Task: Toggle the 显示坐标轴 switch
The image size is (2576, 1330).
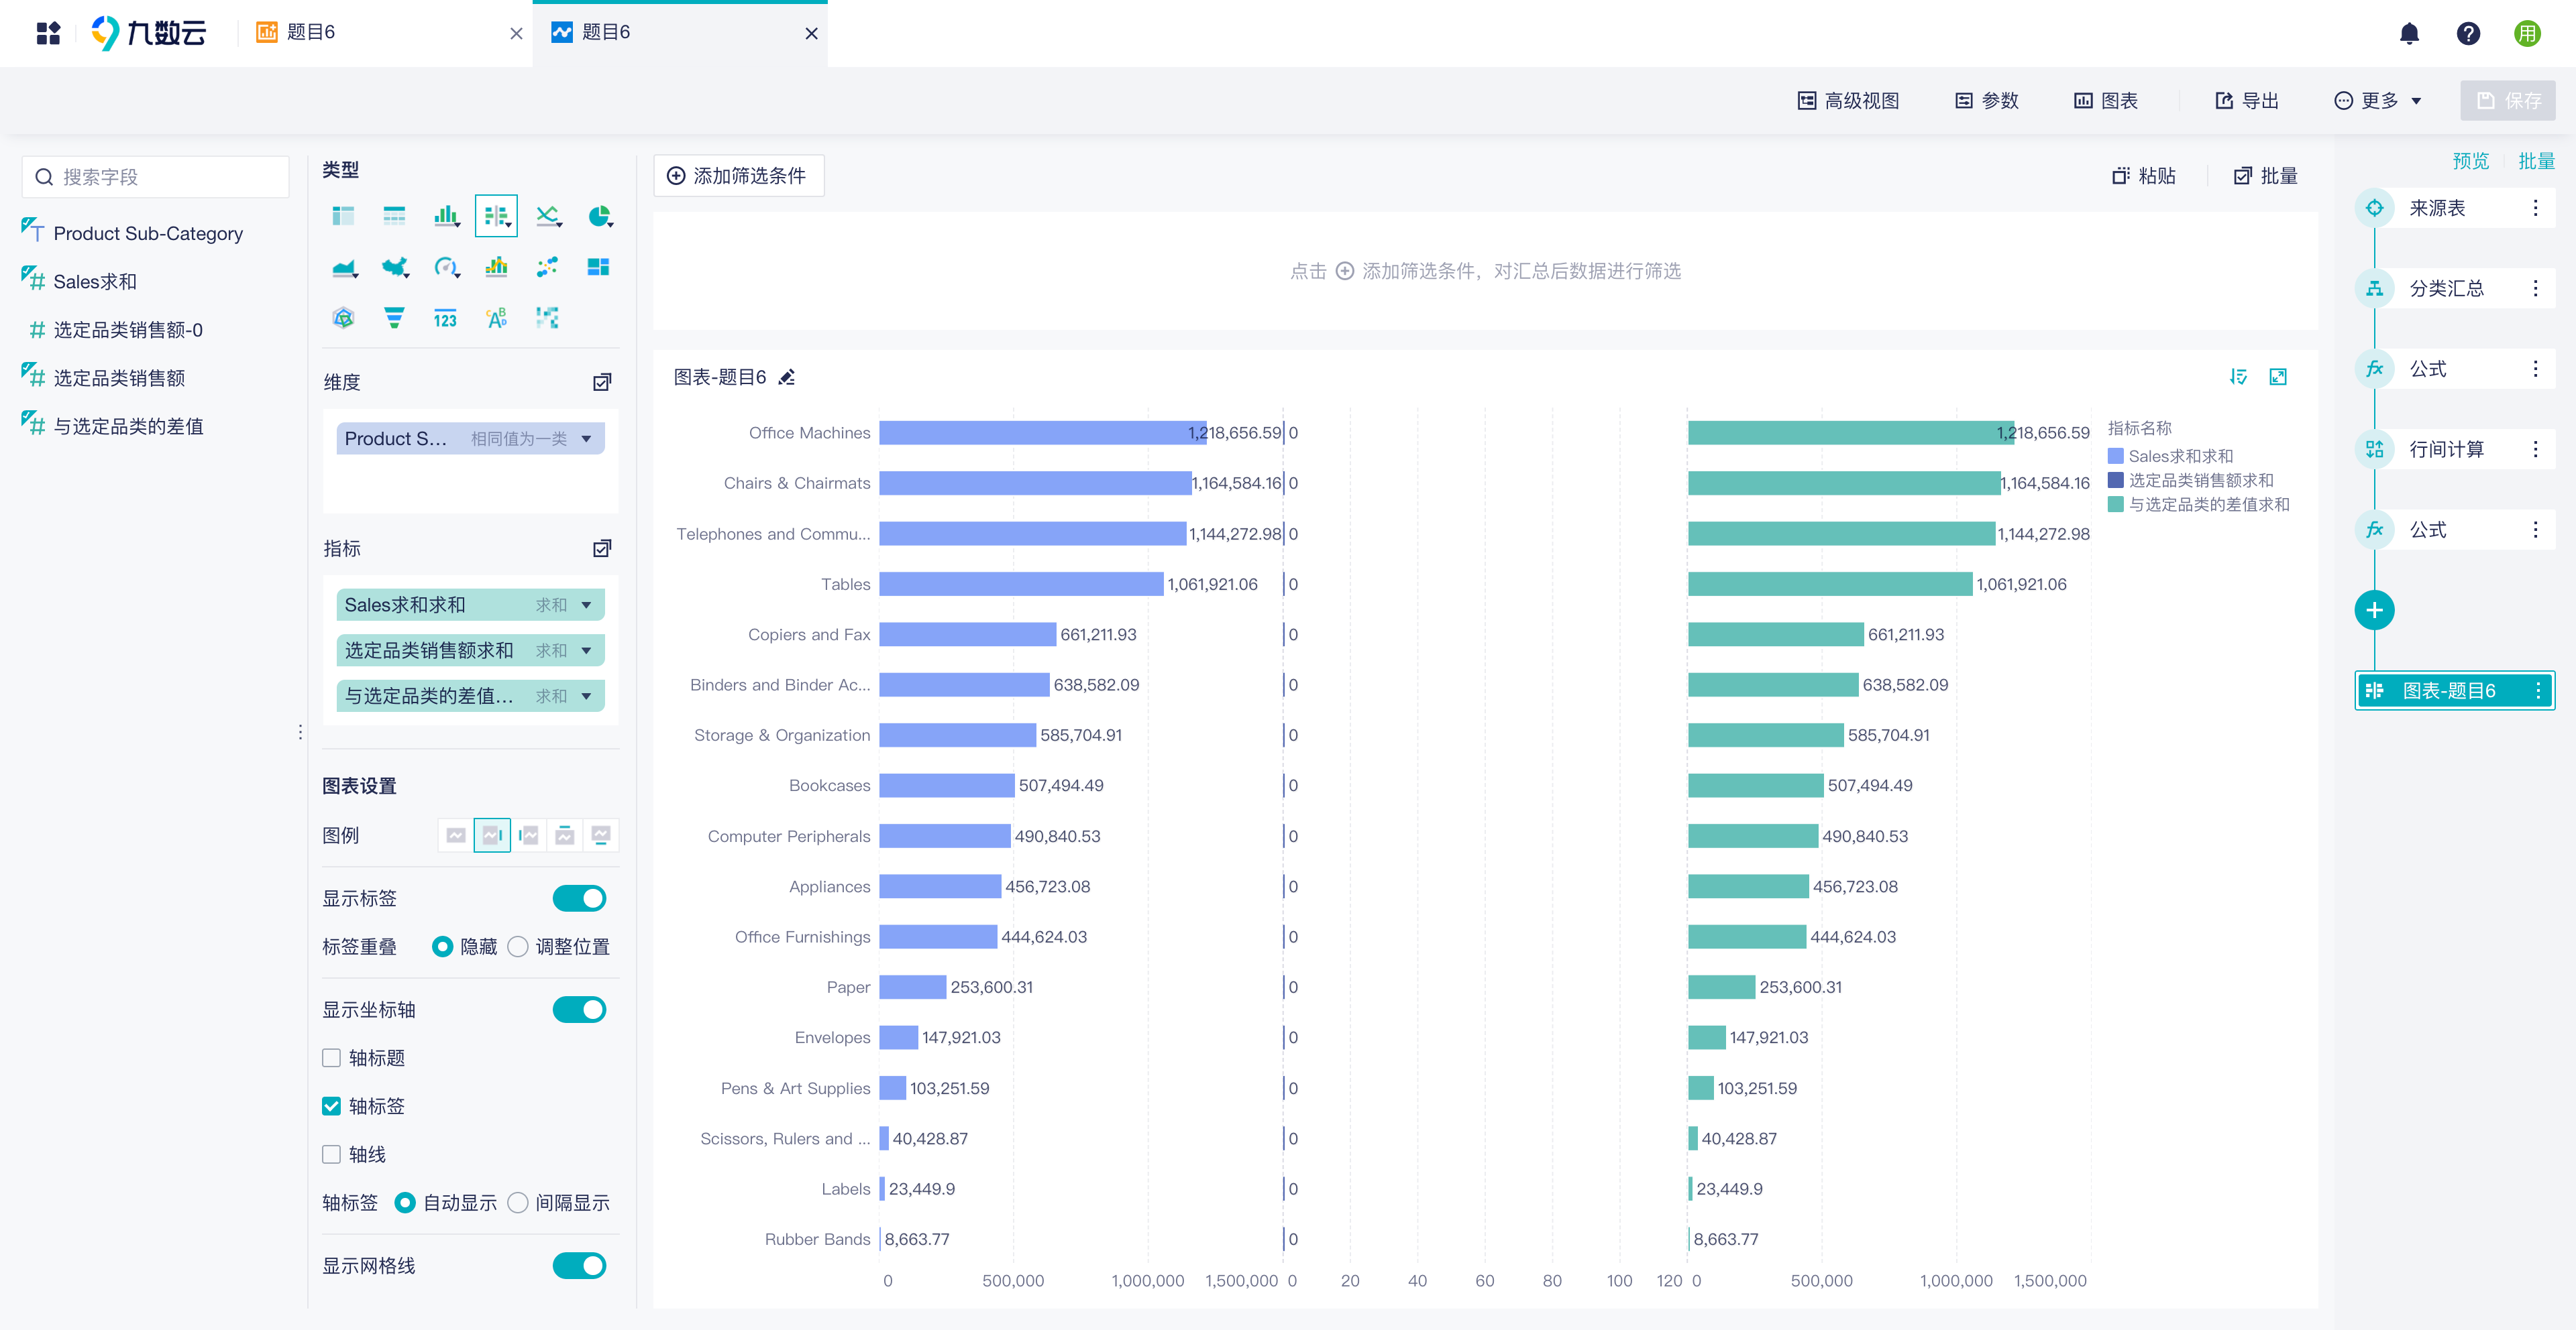Action: click(579, 1010)
